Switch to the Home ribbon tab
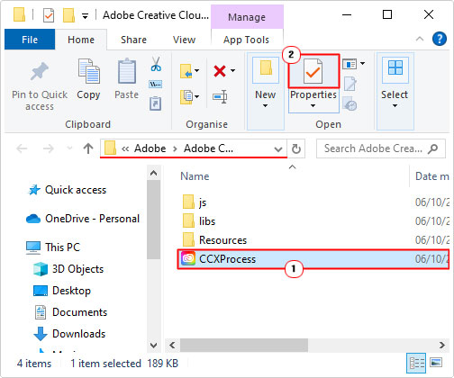This screenshot has width=454, height=378. (x=81, y=40)
